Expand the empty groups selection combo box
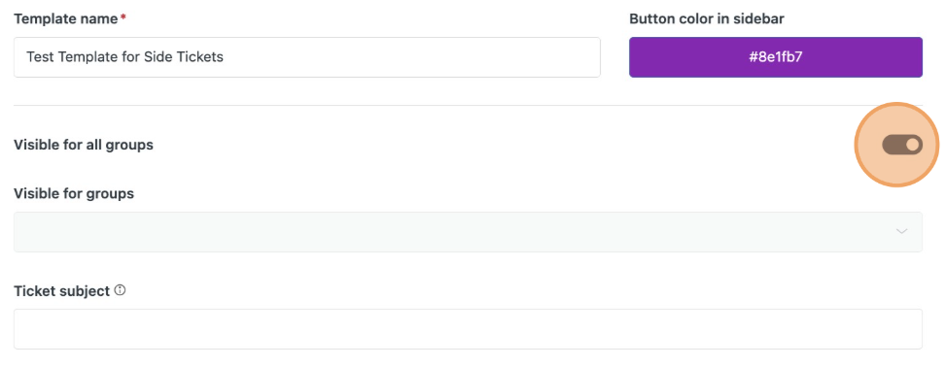Viewport: 946px width, 367px height. 468,232
